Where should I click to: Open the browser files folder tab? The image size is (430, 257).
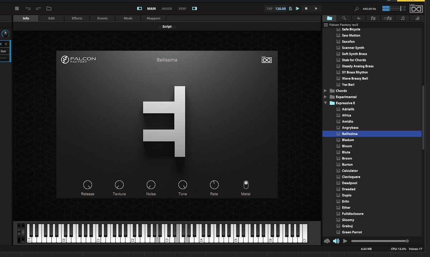(329, 18)
